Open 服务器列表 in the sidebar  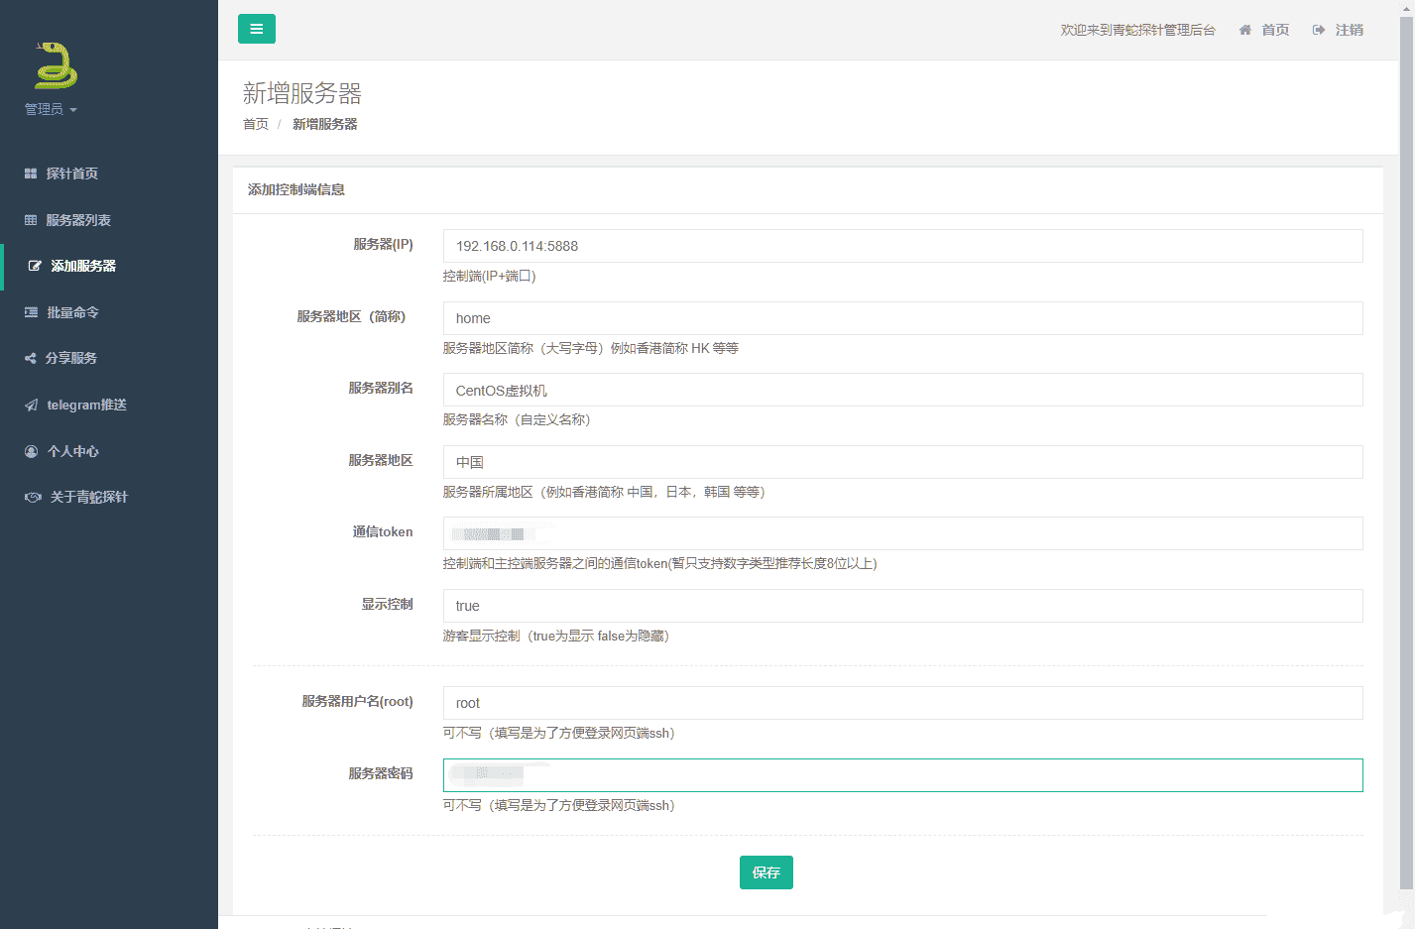(77, 220)
